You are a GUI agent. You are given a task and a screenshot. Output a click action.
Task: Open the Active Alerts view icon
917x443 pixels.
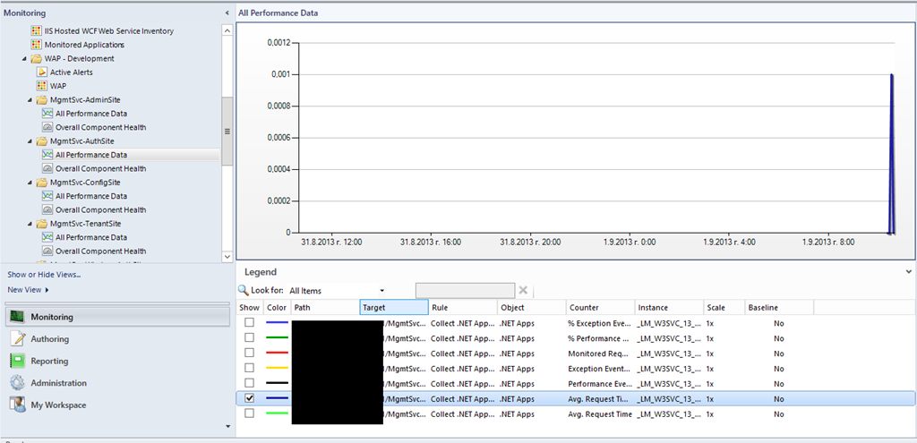click(x=42, y=72)
